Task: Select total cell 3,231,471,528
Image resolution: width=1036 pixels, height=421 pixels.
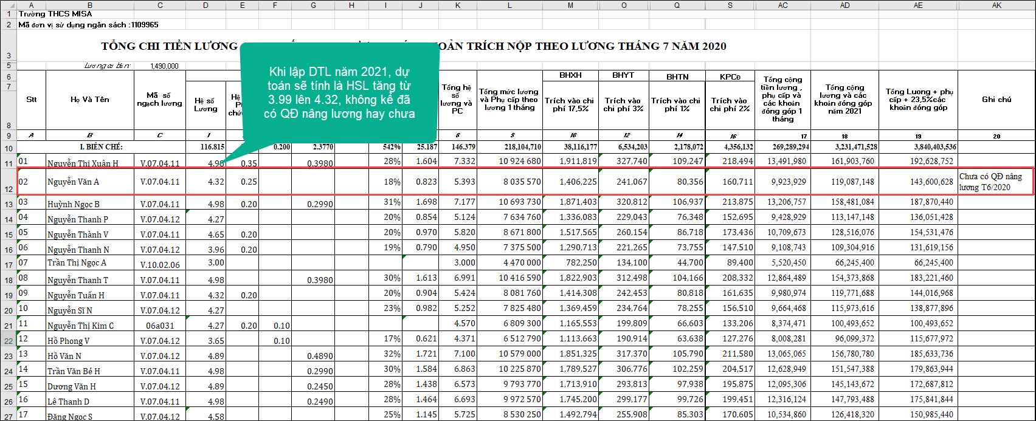Action: point(844,148)
